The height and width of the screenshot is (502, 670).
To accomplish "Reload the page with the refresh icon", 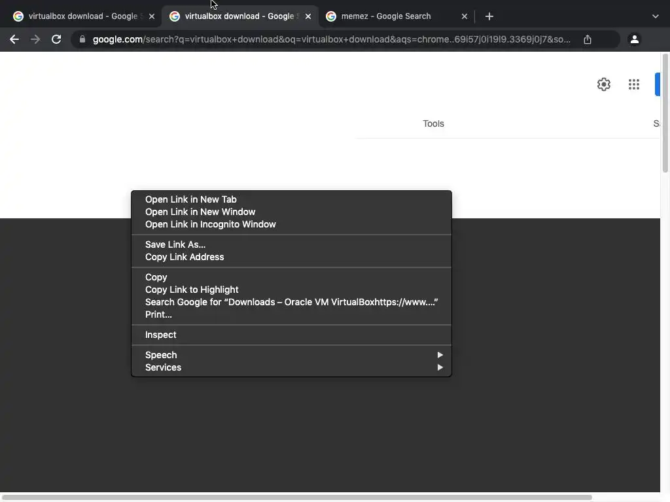I will tap(56, 39).
